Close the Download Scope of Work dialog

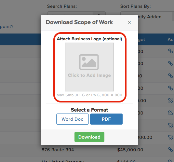[x=129, y=22]
